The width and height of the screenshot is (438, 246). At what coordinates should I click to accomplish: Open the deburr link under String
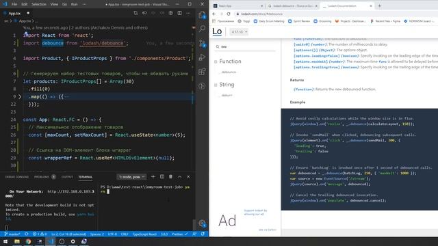(x=227, y=96)
